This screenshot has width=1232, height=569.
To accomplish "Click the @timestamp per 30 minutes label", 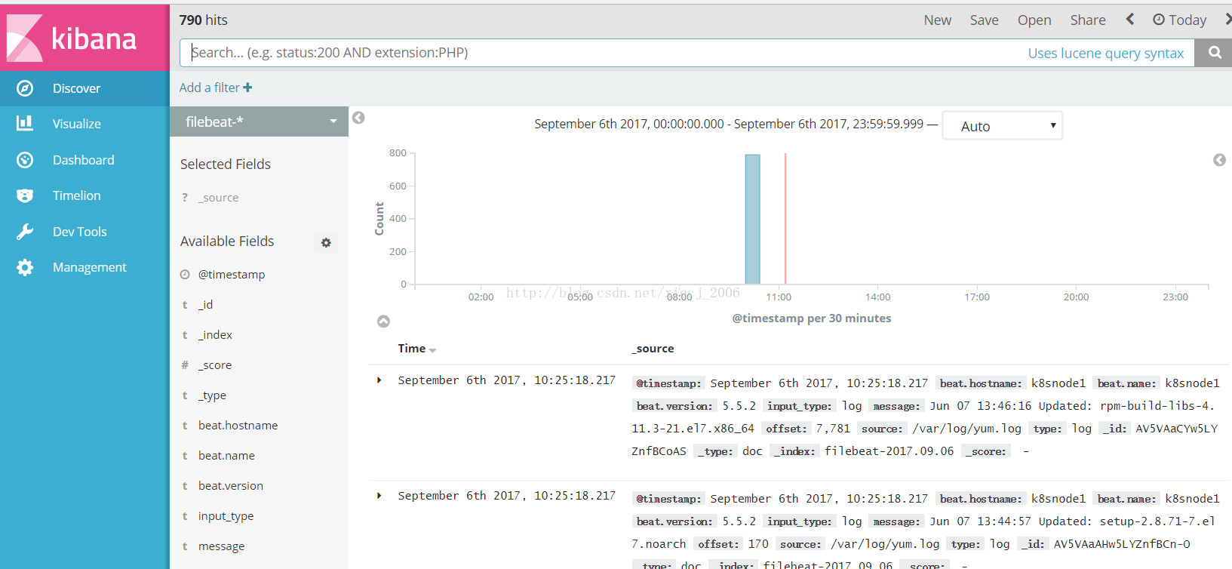I will coord(812,318).
